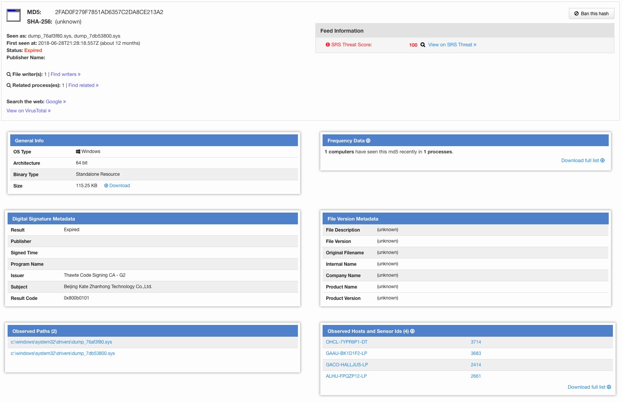This screenshot has width=622, height=402.
Task: Click the download icon next to file size
Action: [106, 186]
